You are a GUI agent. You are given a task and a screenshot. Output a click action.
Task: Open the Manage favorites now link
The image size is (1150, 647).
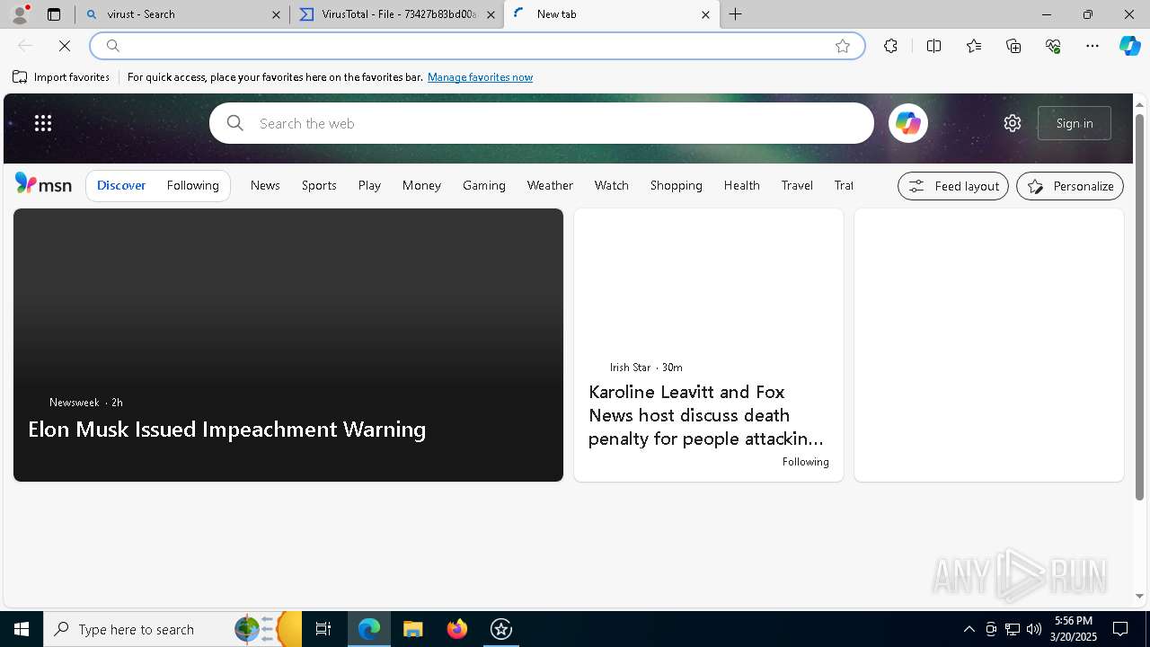(x=480, y=77)
